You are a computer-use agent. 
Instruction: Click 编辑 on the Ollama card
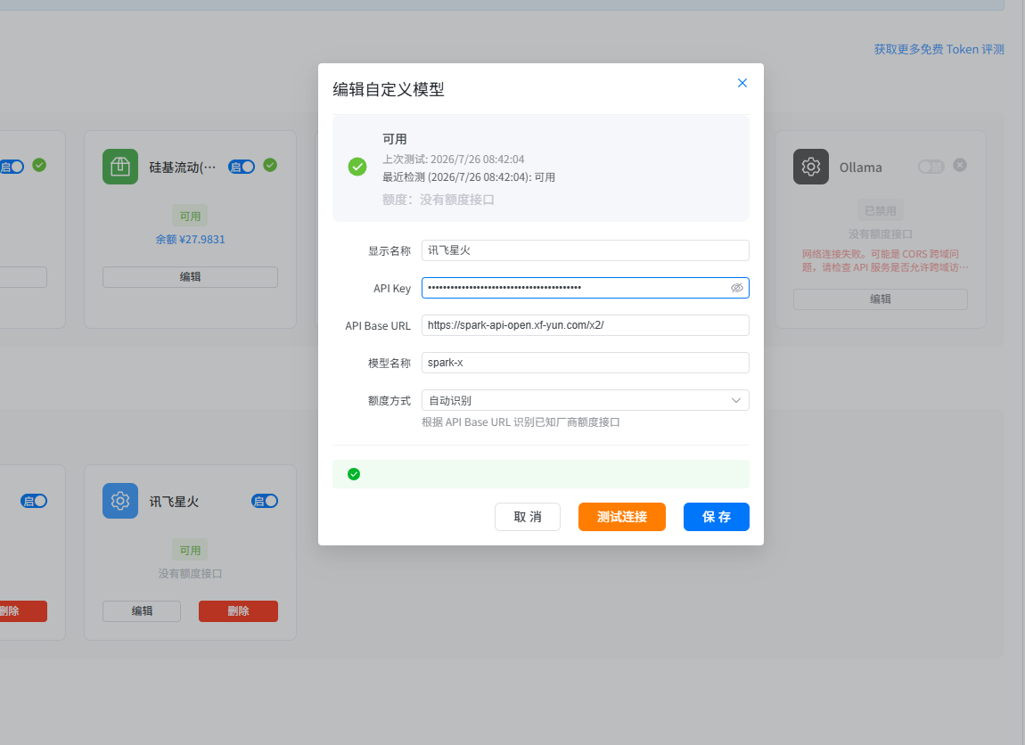click(880, 299)
